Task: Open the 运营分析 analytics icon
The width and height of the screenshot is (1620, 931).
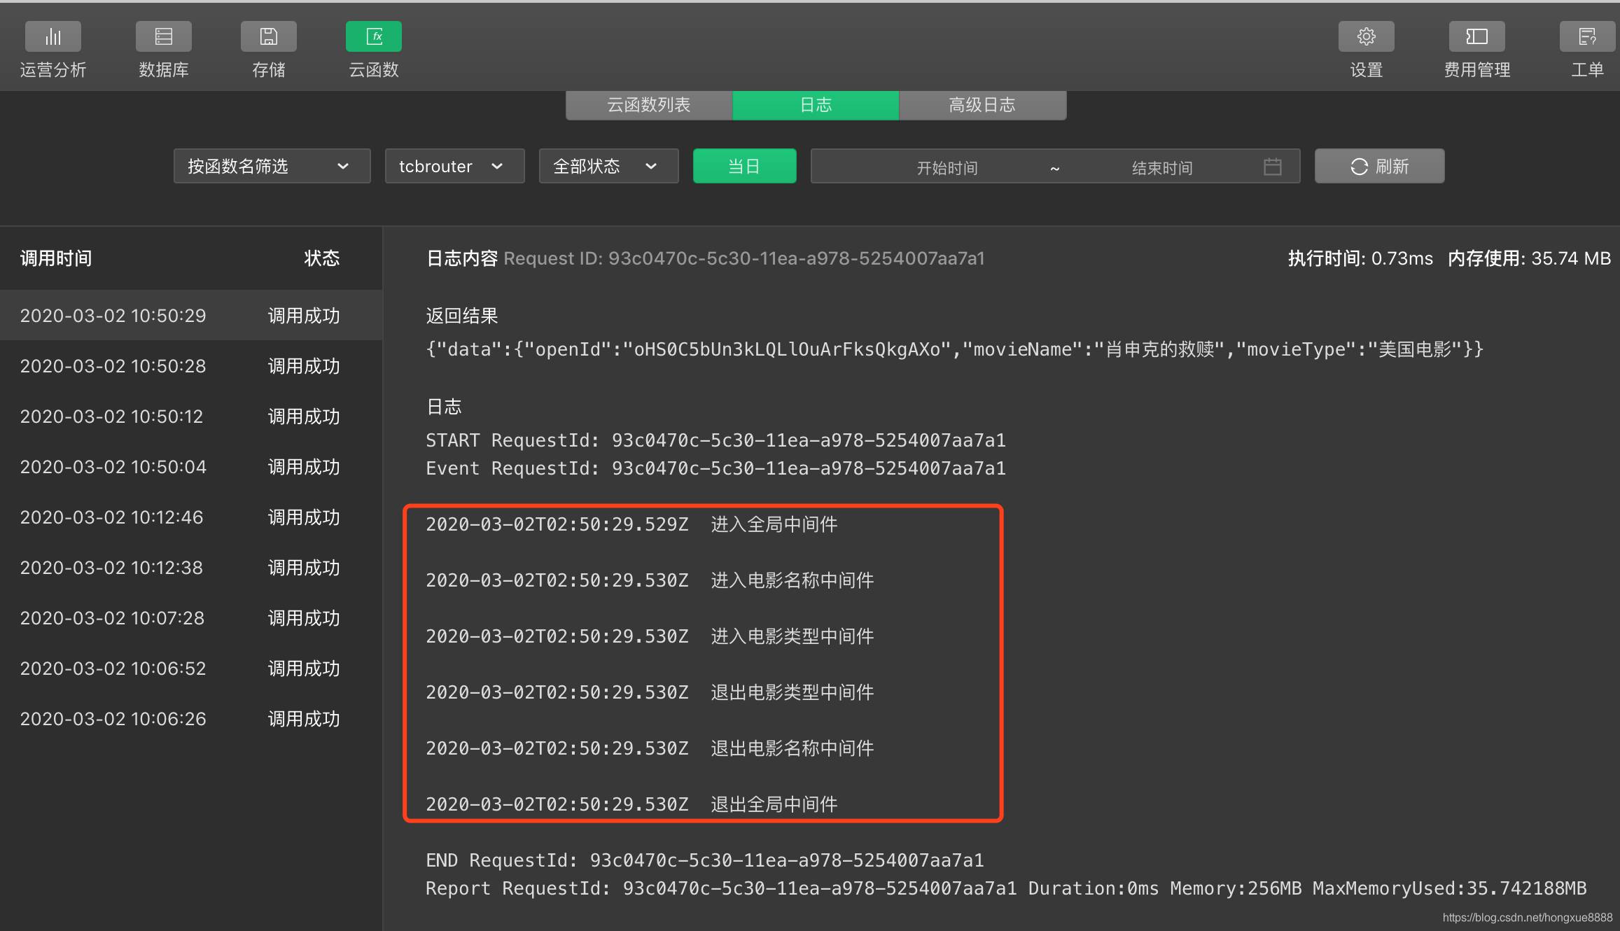Action: click(53, 36)
